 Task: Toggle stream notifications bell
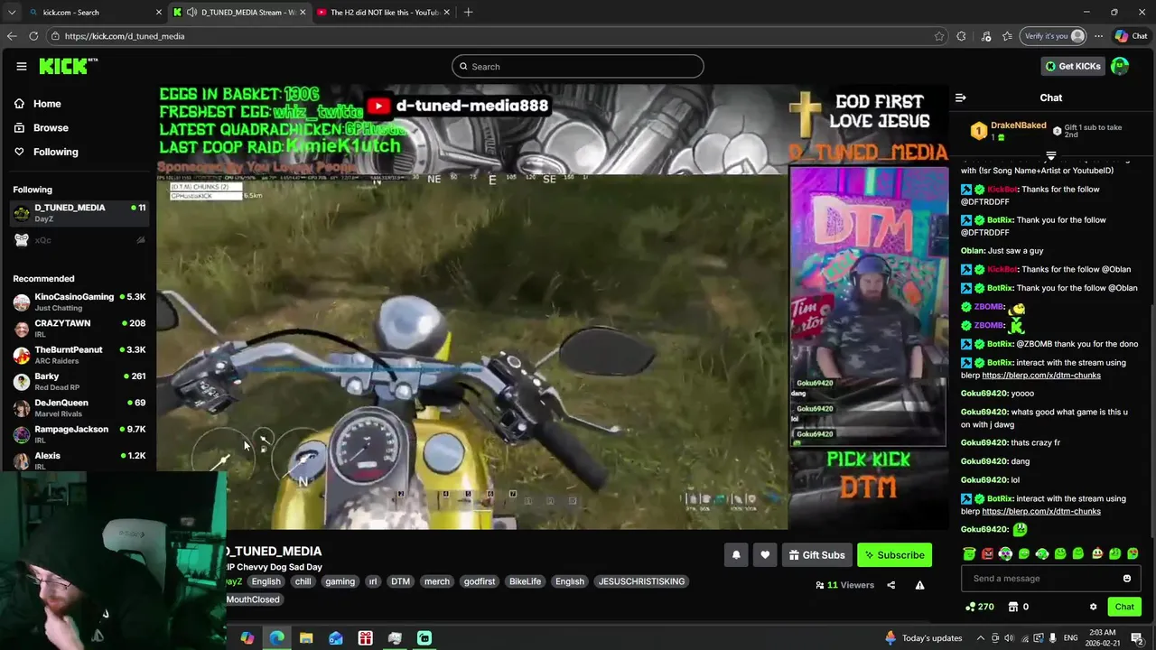click(736, 555)
